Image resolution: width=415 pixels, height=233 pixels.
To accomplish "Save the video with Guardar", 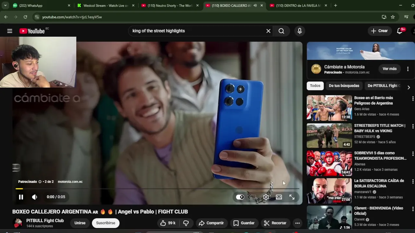I will [244, 223].
